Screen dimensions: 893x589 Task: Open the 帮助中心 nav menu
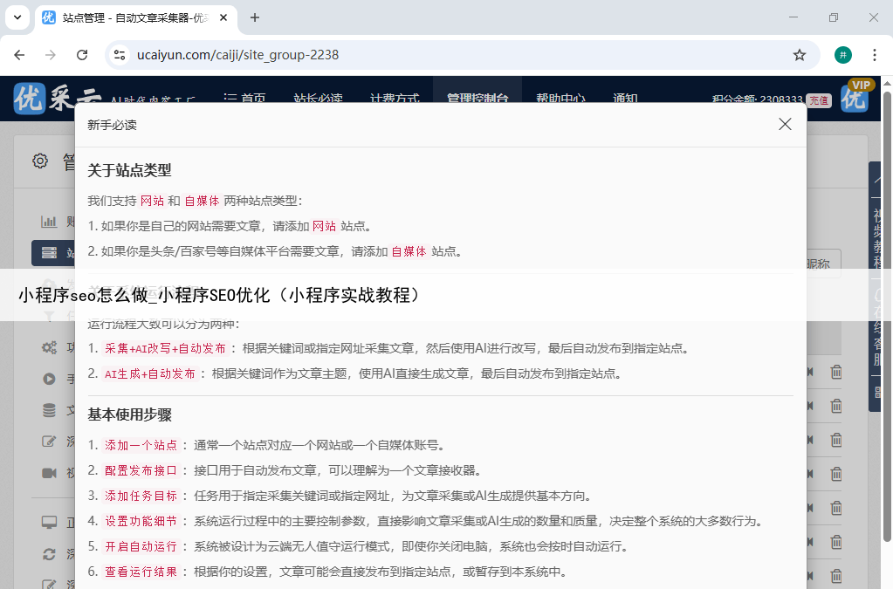click(560, 99)
